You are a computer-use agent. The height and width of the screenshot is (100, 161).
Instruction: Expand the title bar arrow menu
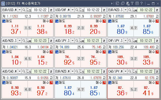click(x=112, y=4)
